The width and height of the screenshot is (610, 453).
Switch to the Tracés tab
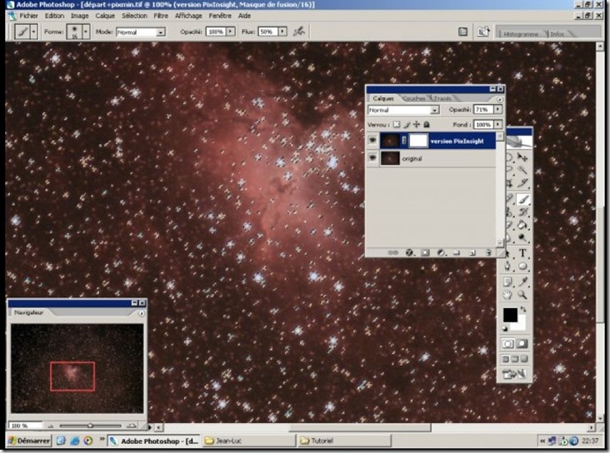[x=442, y=99]
